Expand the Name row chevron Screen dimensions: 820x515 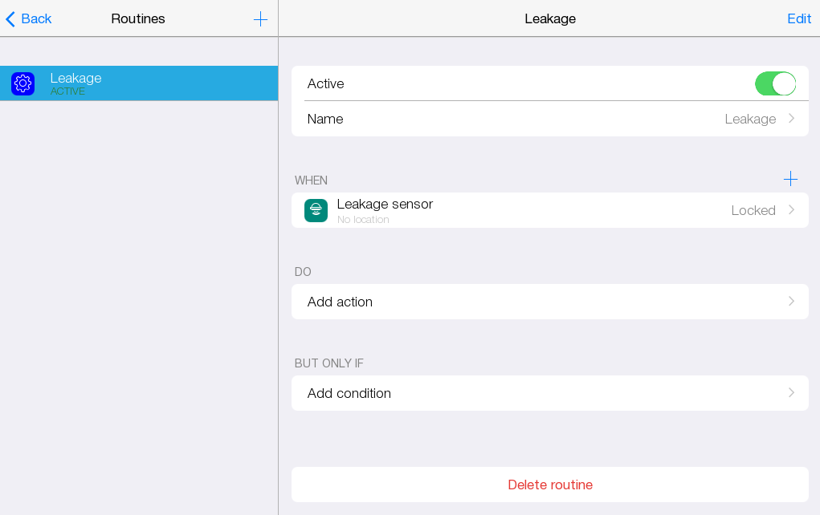791,119
